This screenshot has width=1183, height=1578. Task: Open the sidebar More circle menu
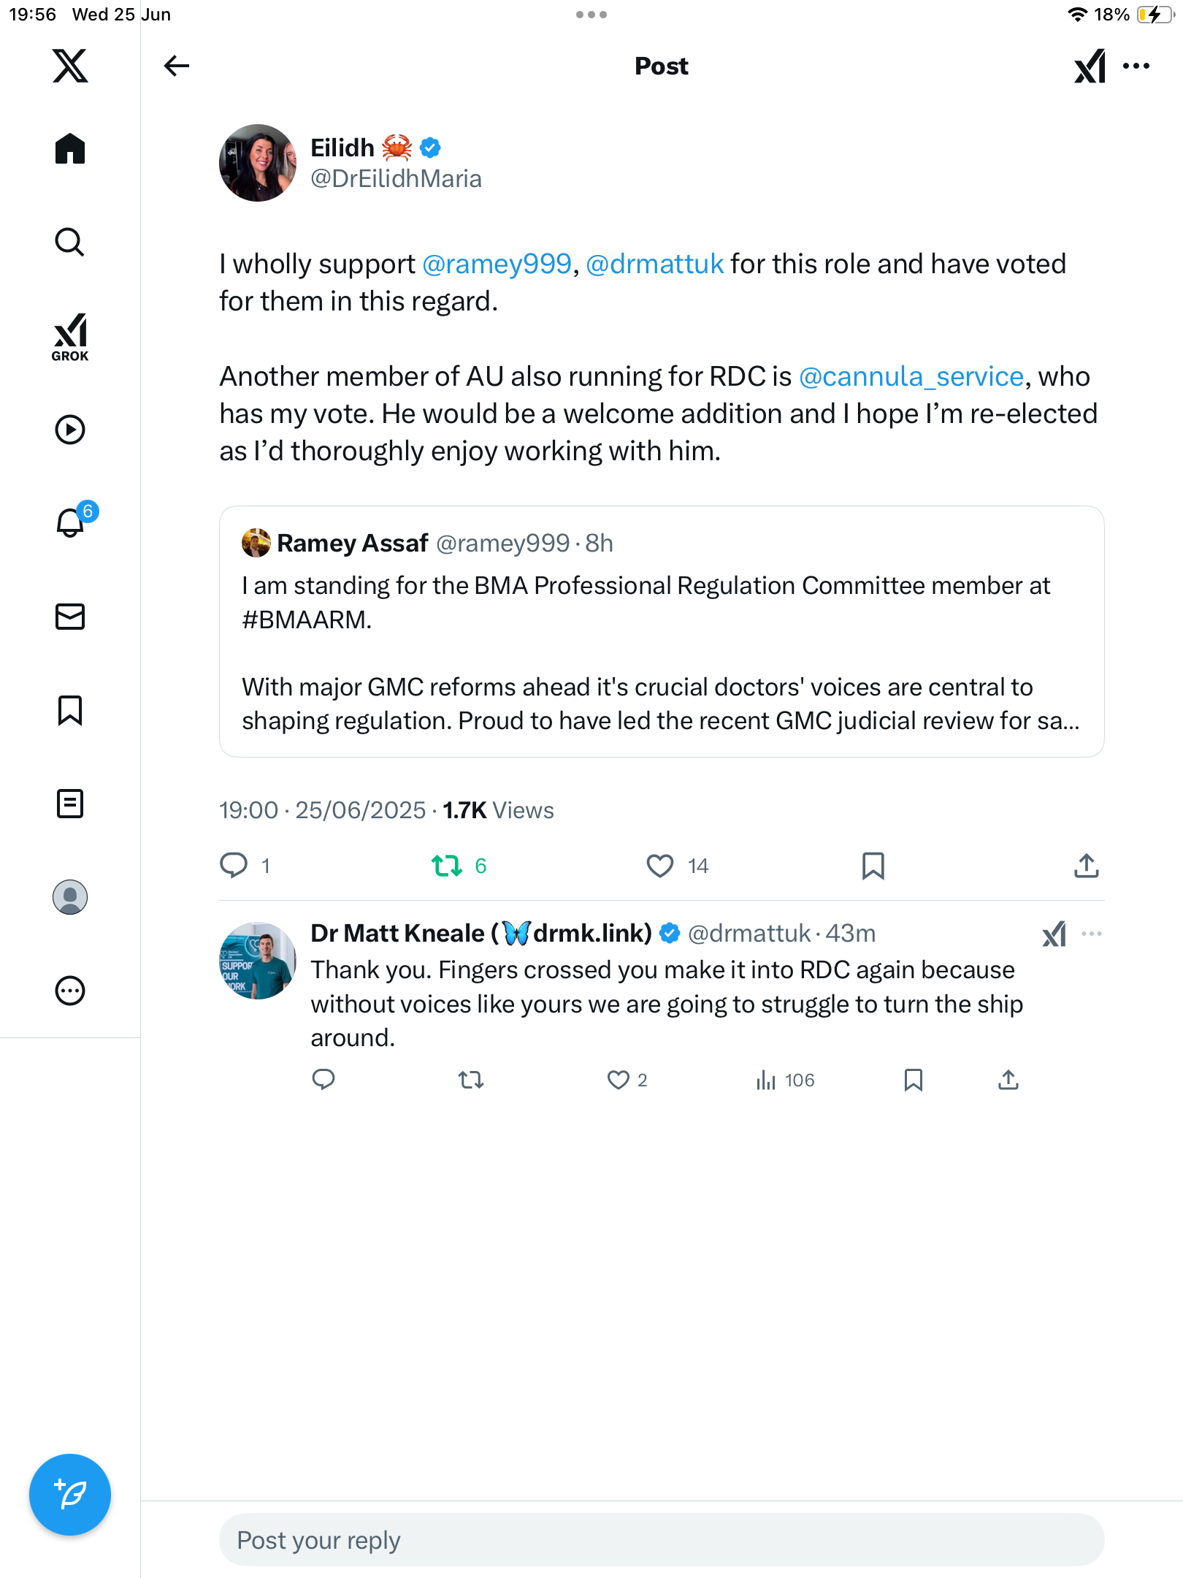pyautogui.click(x=70, y=991)
